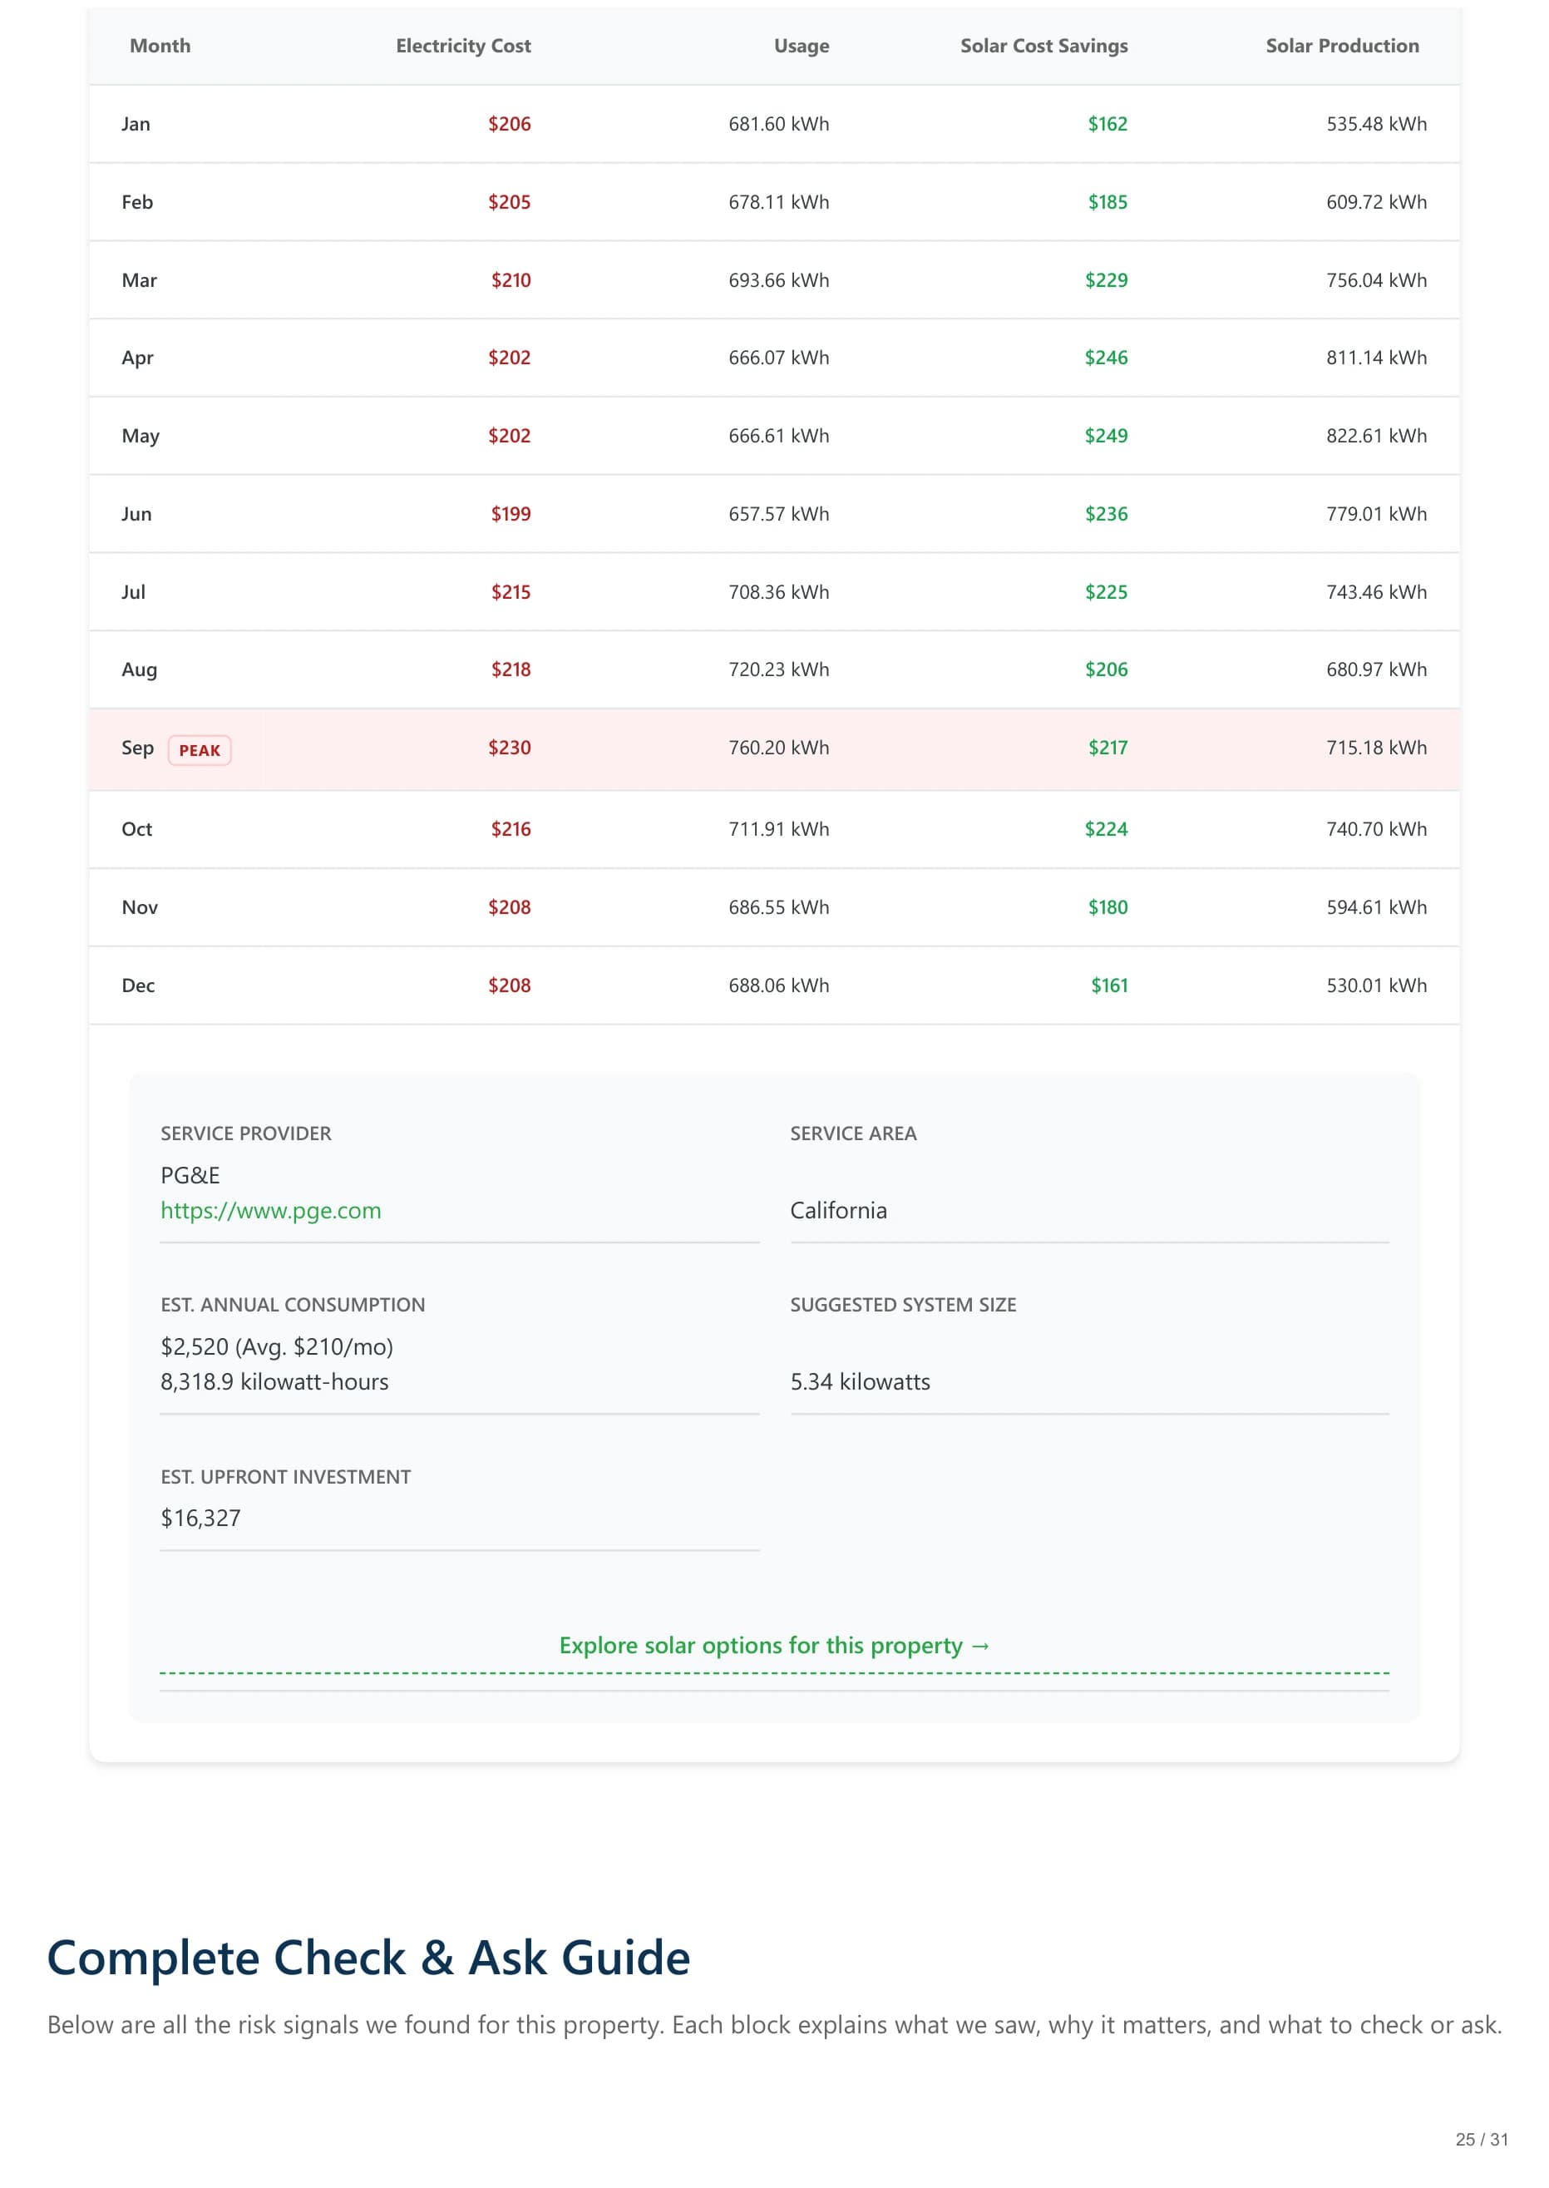Open the https://www.pge.com provider link
Image resolution: width=1549 pixels, height=2188 pixels.
coord(271,1210)
